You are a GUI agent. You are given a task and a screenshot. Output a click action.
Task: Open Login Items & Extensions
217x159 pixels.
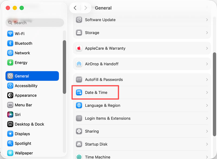pyautogui.click(x=142, y=118)
